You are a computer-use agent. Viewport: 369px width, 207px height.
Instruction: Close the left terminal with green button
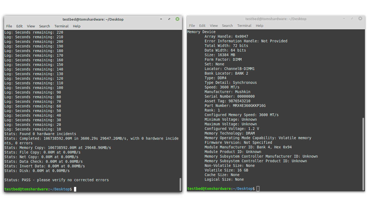(177, 19)
